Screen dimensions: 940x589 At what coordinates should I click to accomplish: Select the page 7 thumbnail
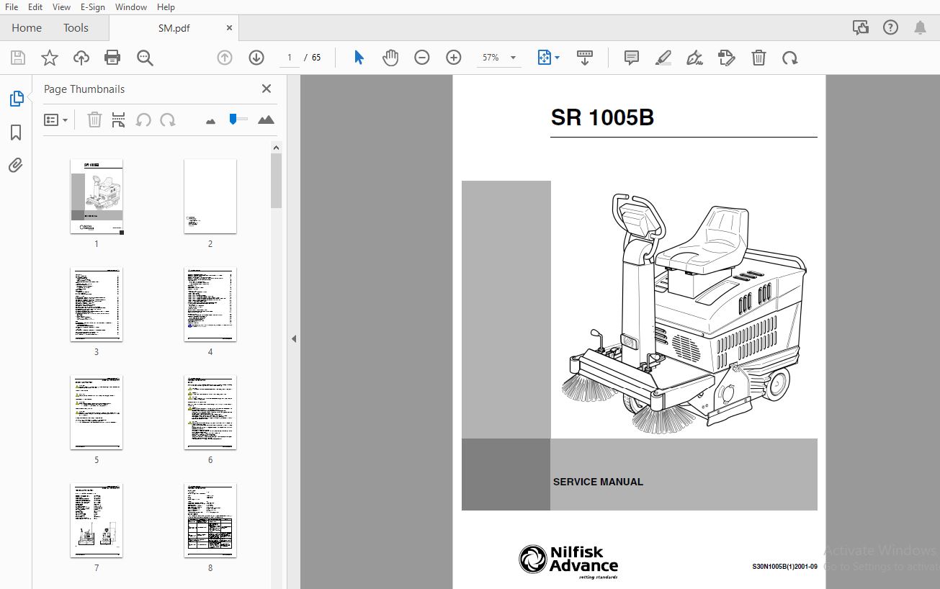click(x=97, y=521)
